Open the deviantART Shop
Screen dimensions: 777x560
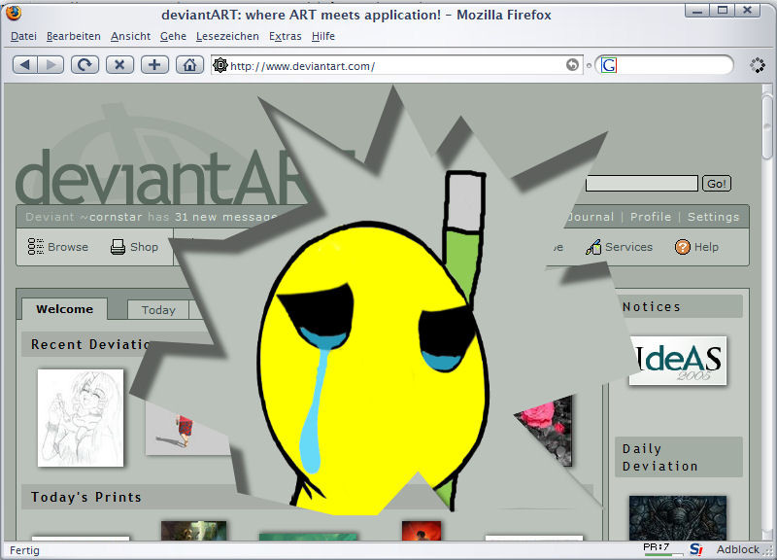[134, 247]
